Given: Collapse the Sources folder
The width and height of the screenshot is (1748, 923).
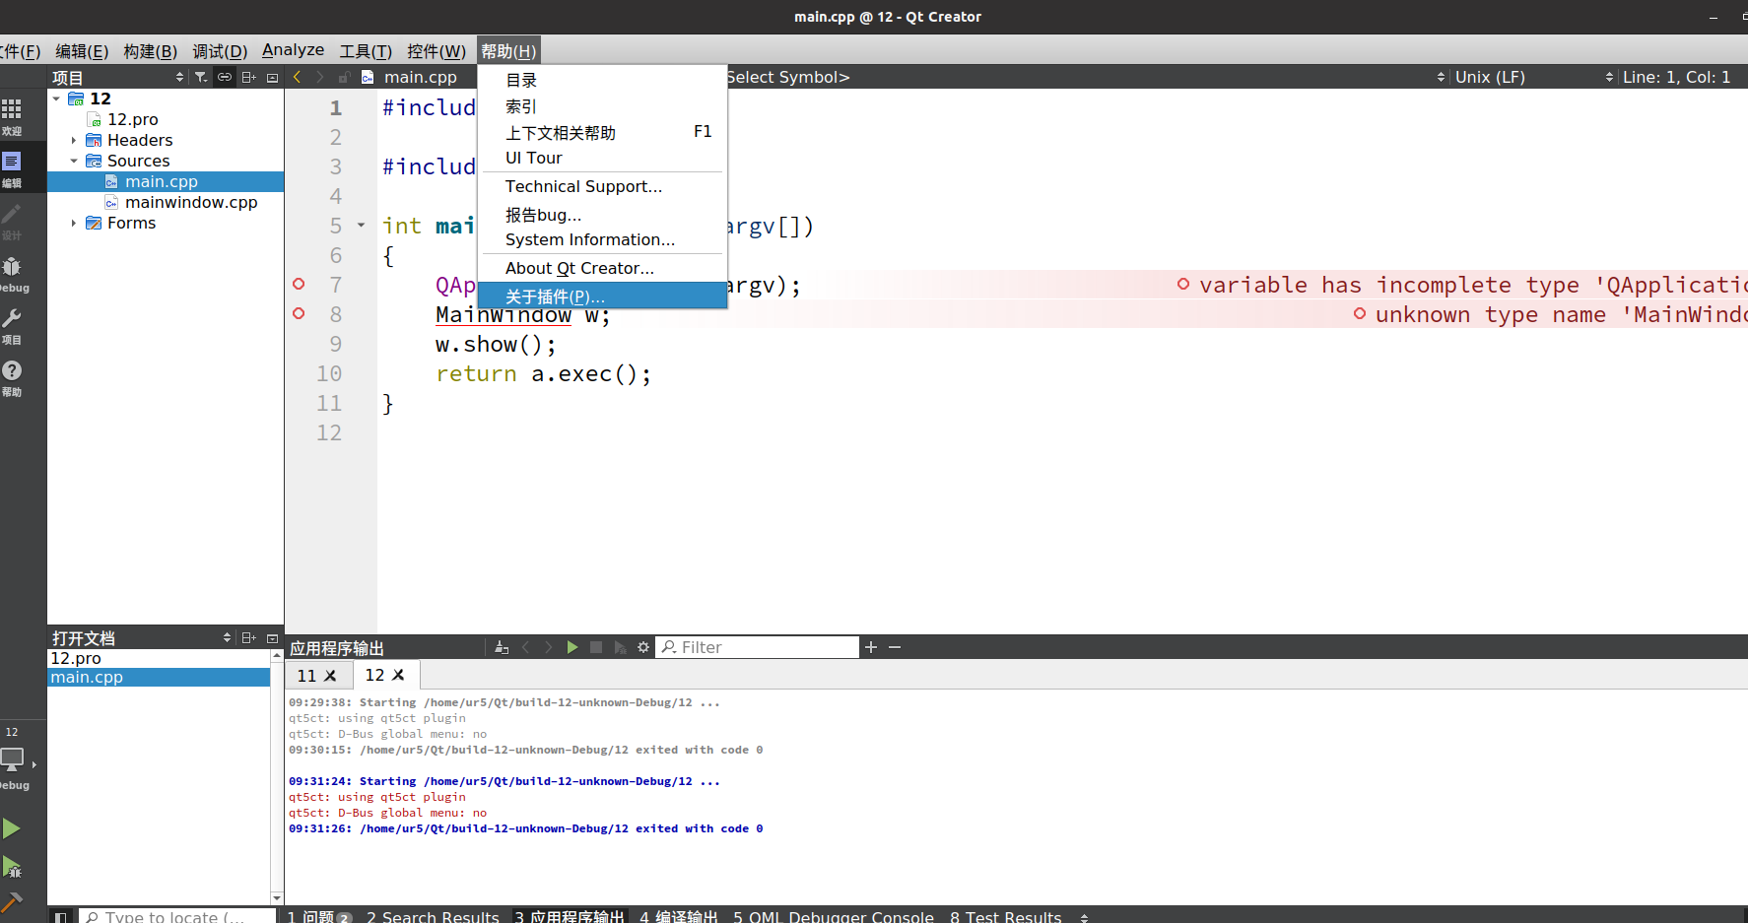Looking at the screenshot, I should click(x=74, y=161).
